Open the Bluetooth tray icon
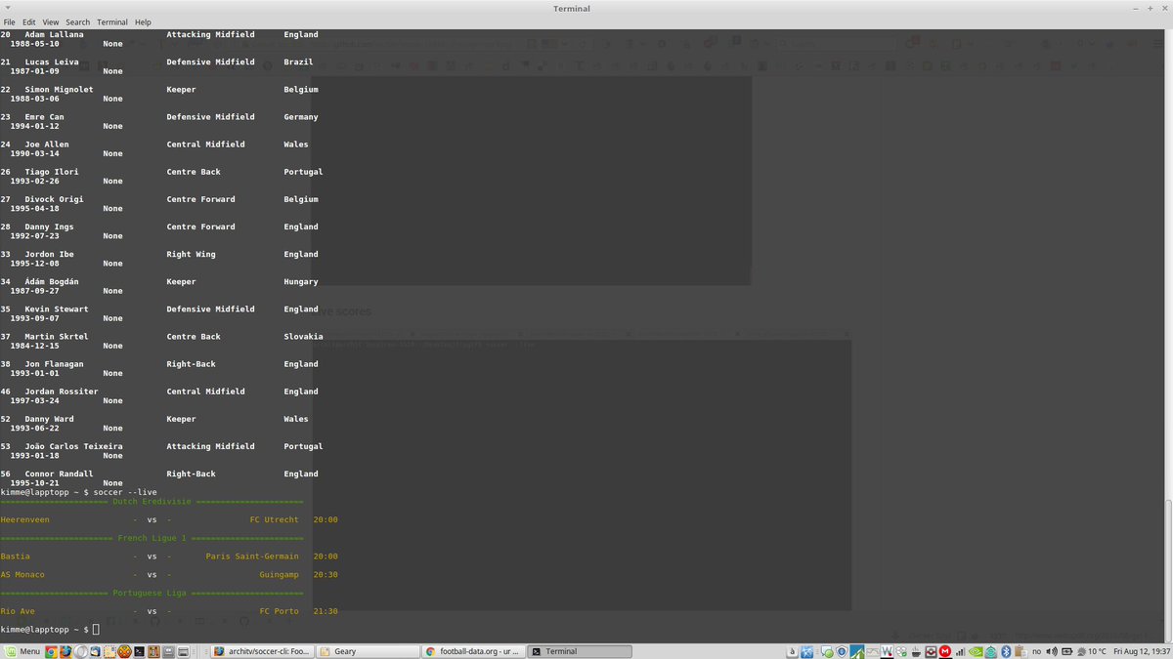The image size is (1173, 659). click(1006, 651)
